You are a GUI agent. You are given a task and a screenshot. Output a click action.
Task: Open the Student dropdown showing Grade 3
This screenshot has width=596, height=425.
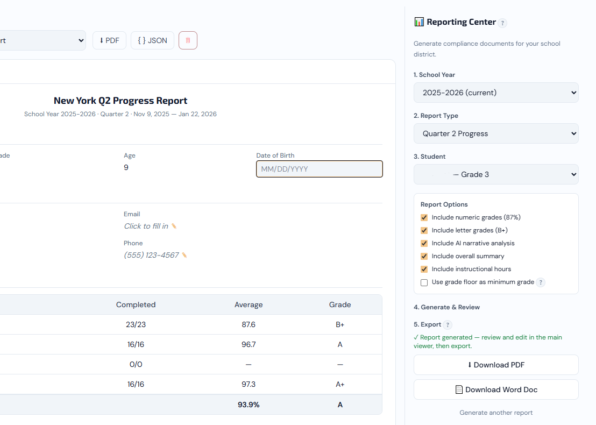coord(495,174)
